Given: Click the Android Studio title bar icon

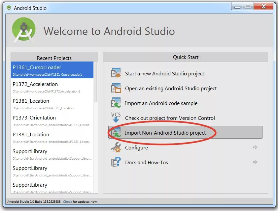Looking at the screenshot, I should pyautogui.click(x=9, y=8).
